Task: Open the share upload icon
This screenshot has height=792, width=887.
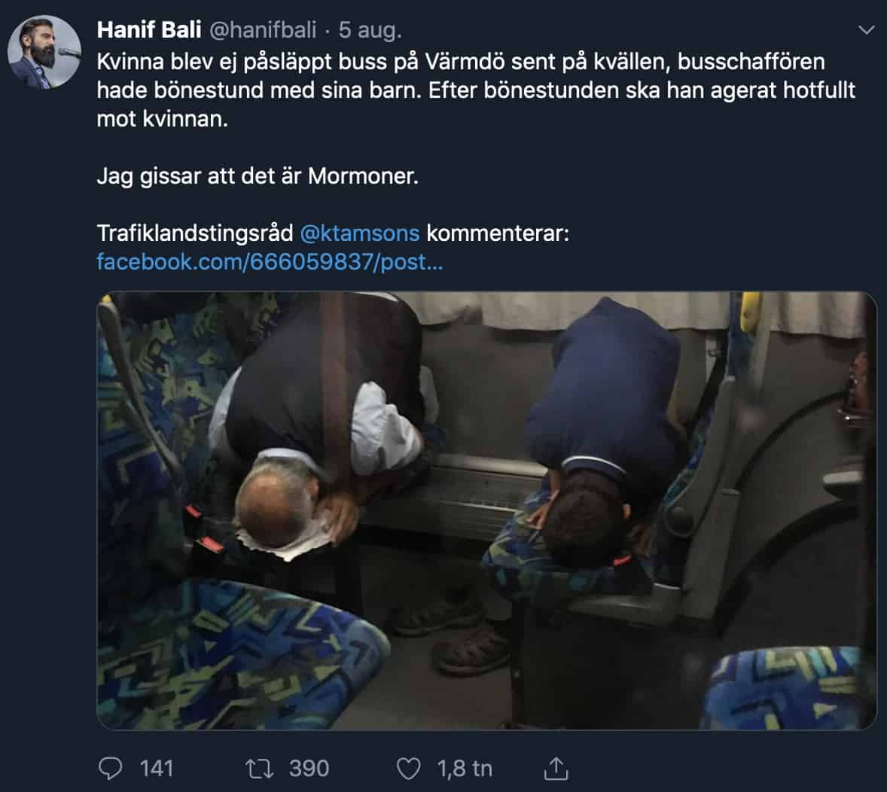Action: [x=556, y=768]
